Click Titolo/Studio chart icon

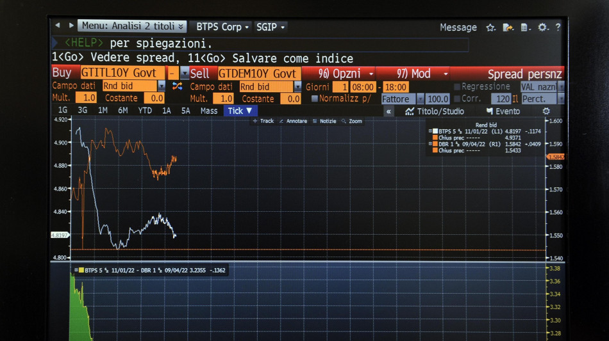tap(410, 111)
